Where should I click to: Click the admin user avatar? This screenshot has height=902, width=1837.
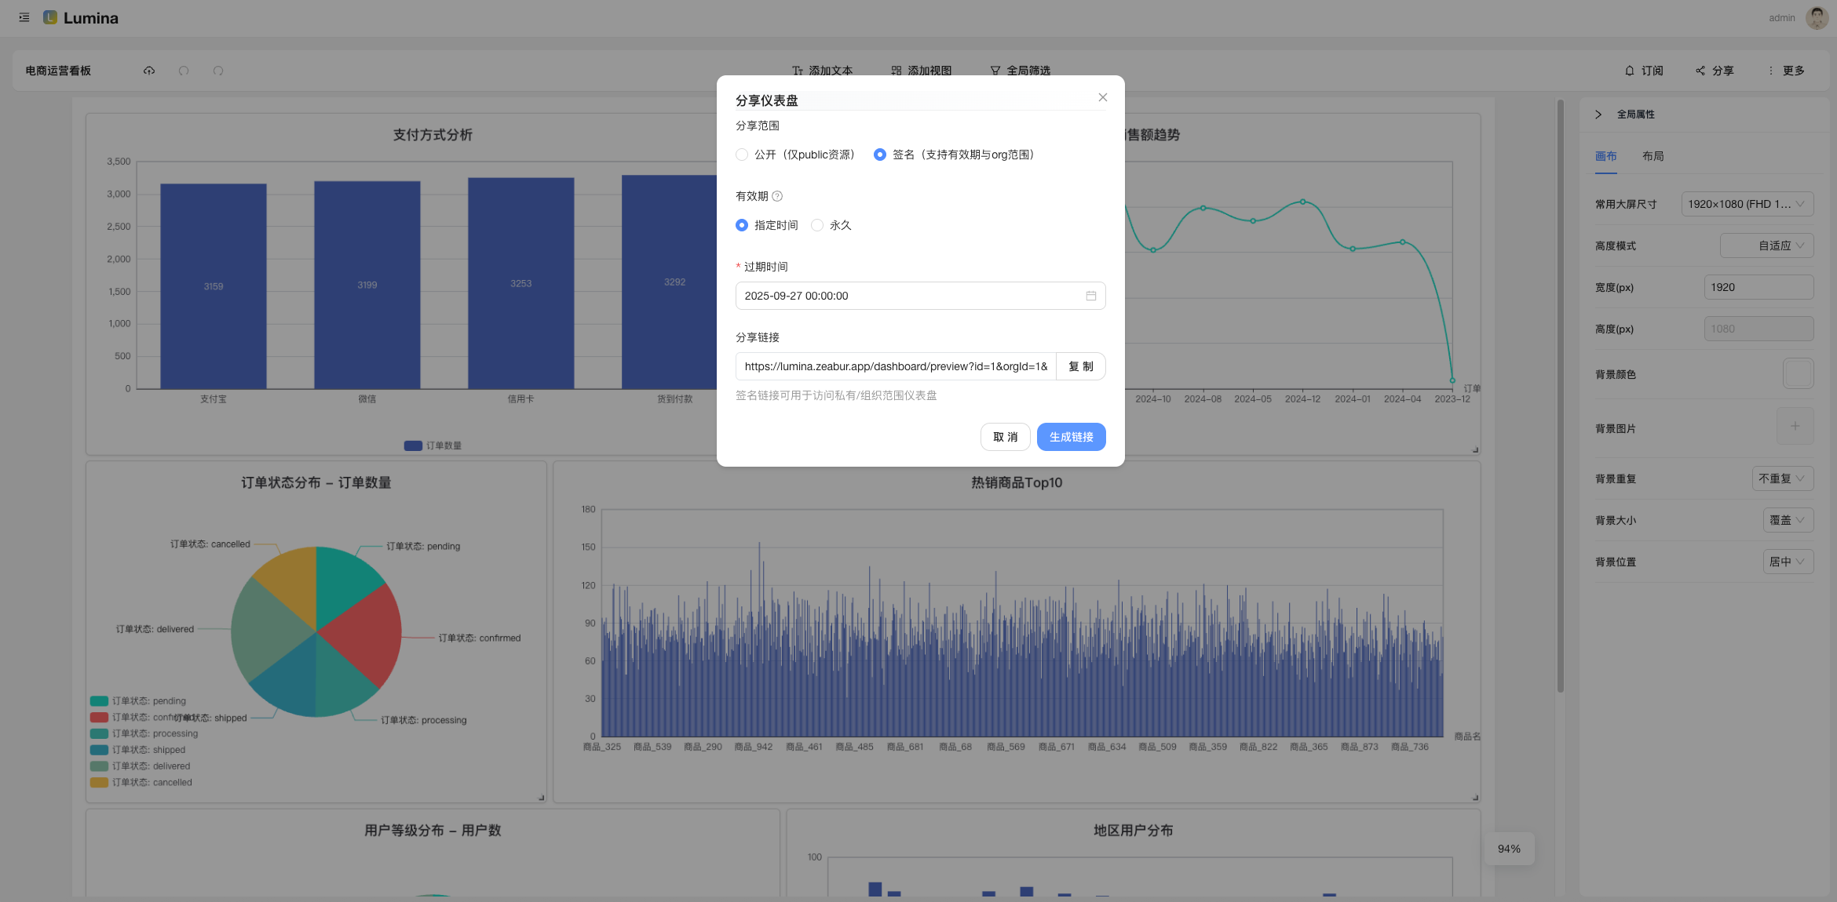pyautogui.click(x=1817, y=17)
